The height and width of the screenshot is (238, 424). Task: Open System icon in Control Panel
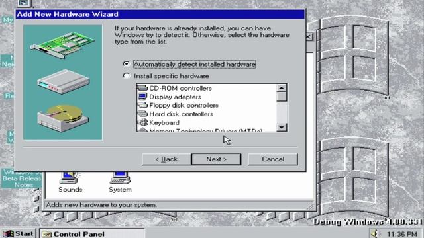click(x=120, y=182)
